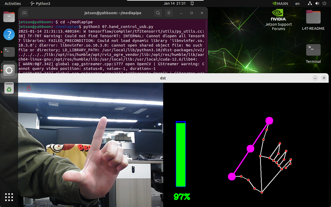The width and height of the screenshot is (331, 207).
Task: Open the Jan 14 21:31 clock calendar
Action: (175, 4)
